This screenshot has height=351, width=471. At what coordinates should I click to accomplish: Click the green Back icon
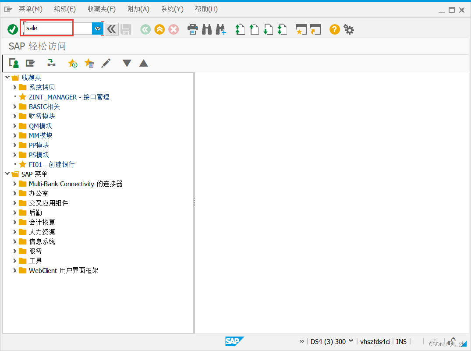coord(145,29)
